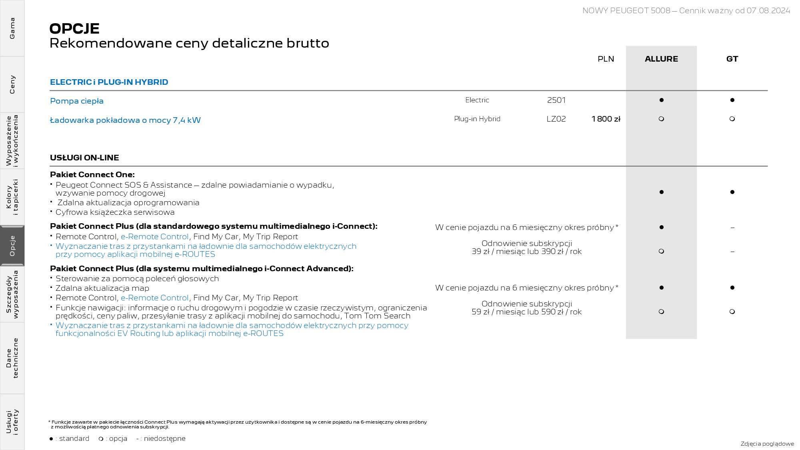Viewport: 800px width, 450px height.
Task: Click GT option circle for 59 zł subscription
Action: pos(732,312)
